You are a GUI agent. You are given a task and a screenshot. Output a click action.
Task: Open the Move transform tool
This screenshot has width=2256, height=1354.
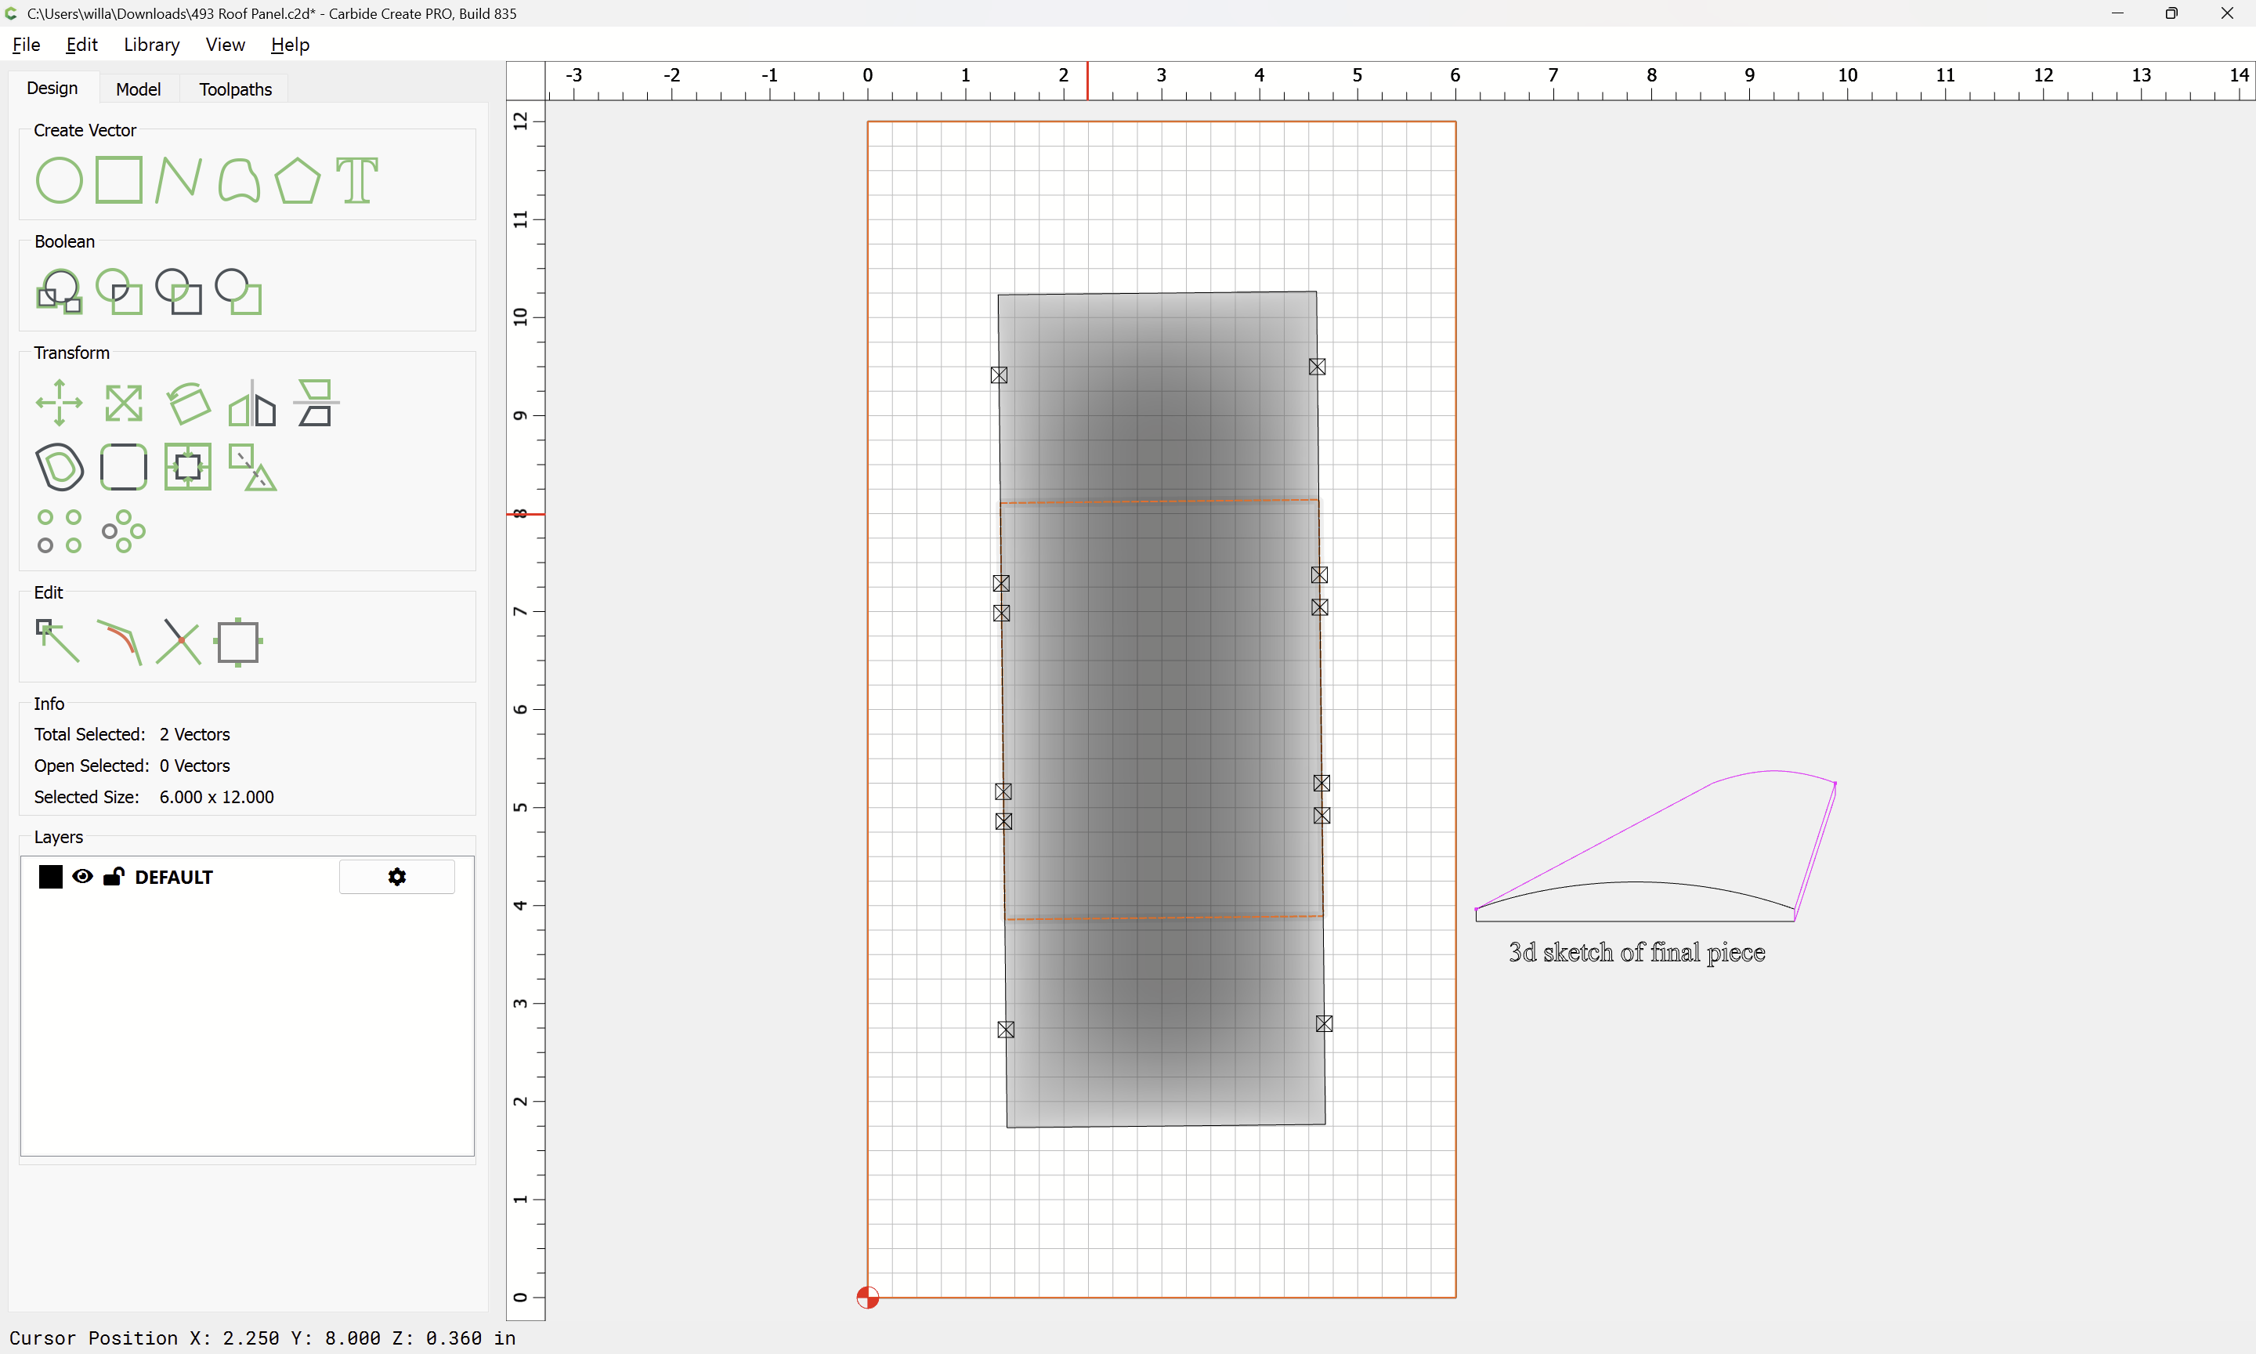[60, 403]
